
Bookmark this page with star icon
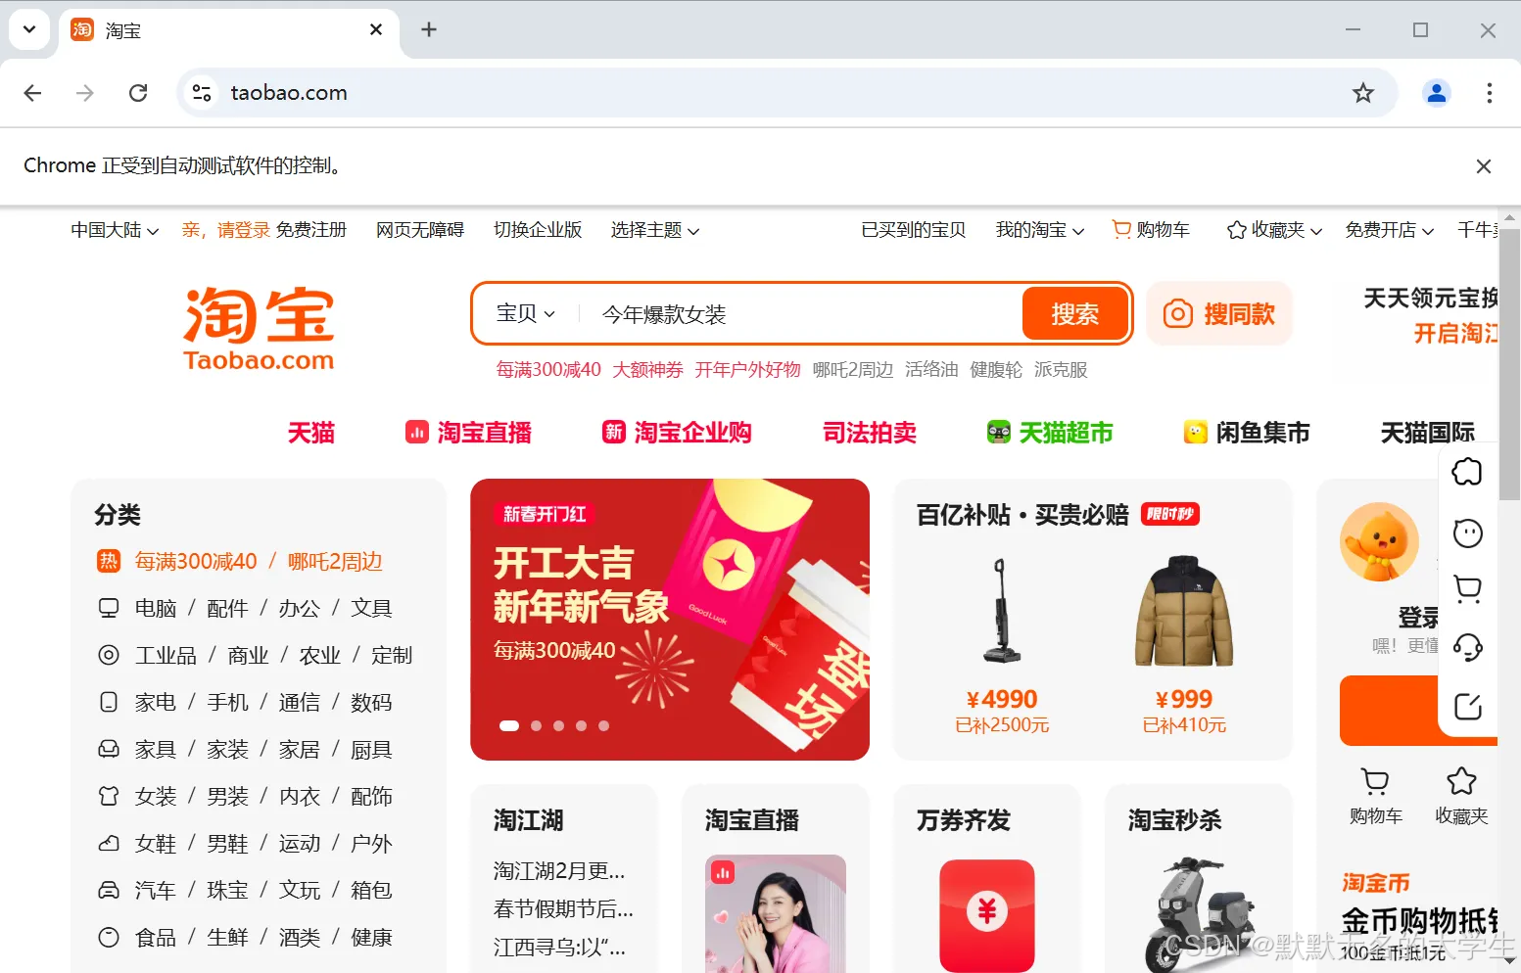click(x=1362, y=93)
